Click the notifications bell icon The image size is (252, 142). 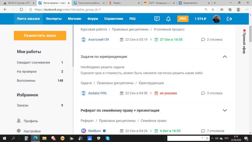pyautogui.click(x=169, y=19)
